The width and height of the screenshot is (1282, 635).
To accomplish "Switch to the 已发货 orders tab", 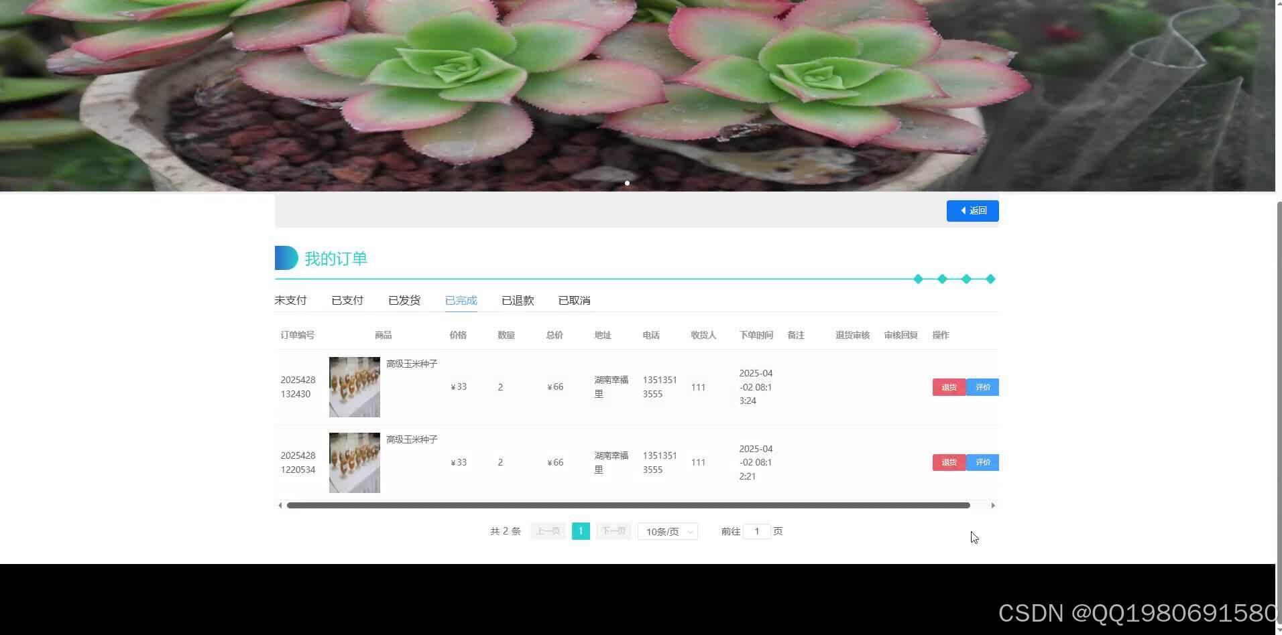I will coord(403,300).
